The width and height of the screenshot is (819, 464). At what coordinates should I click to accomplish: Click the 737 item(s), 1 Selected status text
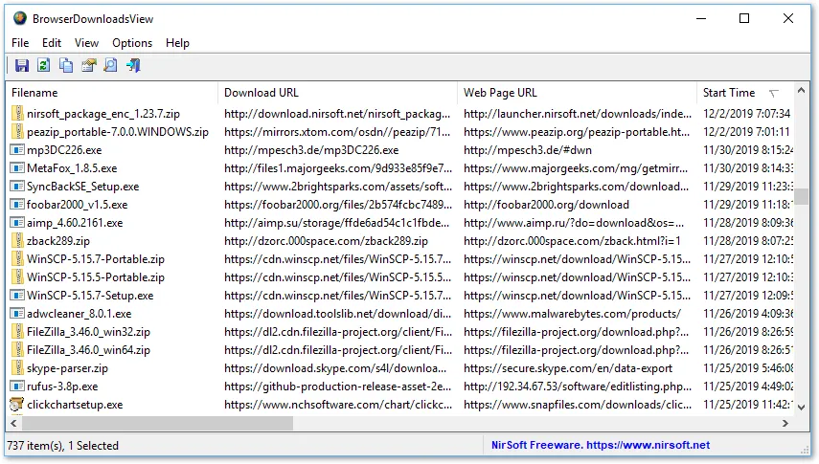[x=63, y=446]
